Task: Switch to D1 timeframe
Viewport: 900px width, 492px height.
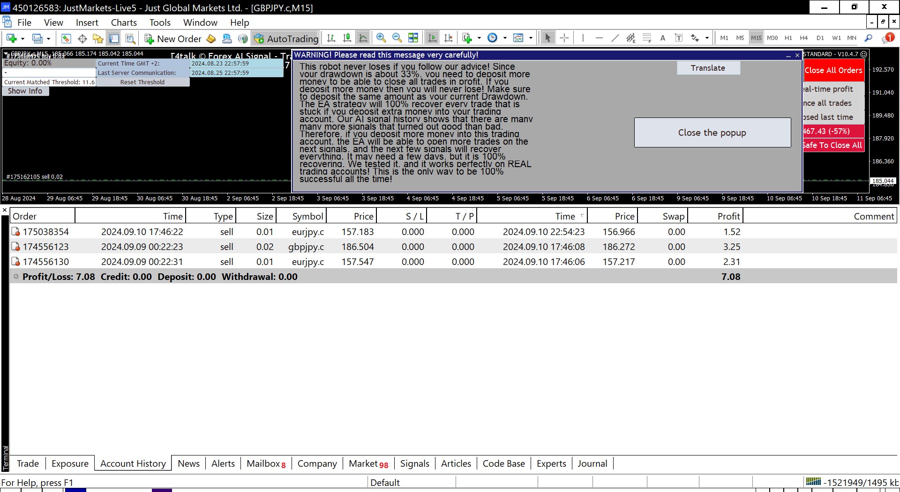Action: (x=820, y=38)
